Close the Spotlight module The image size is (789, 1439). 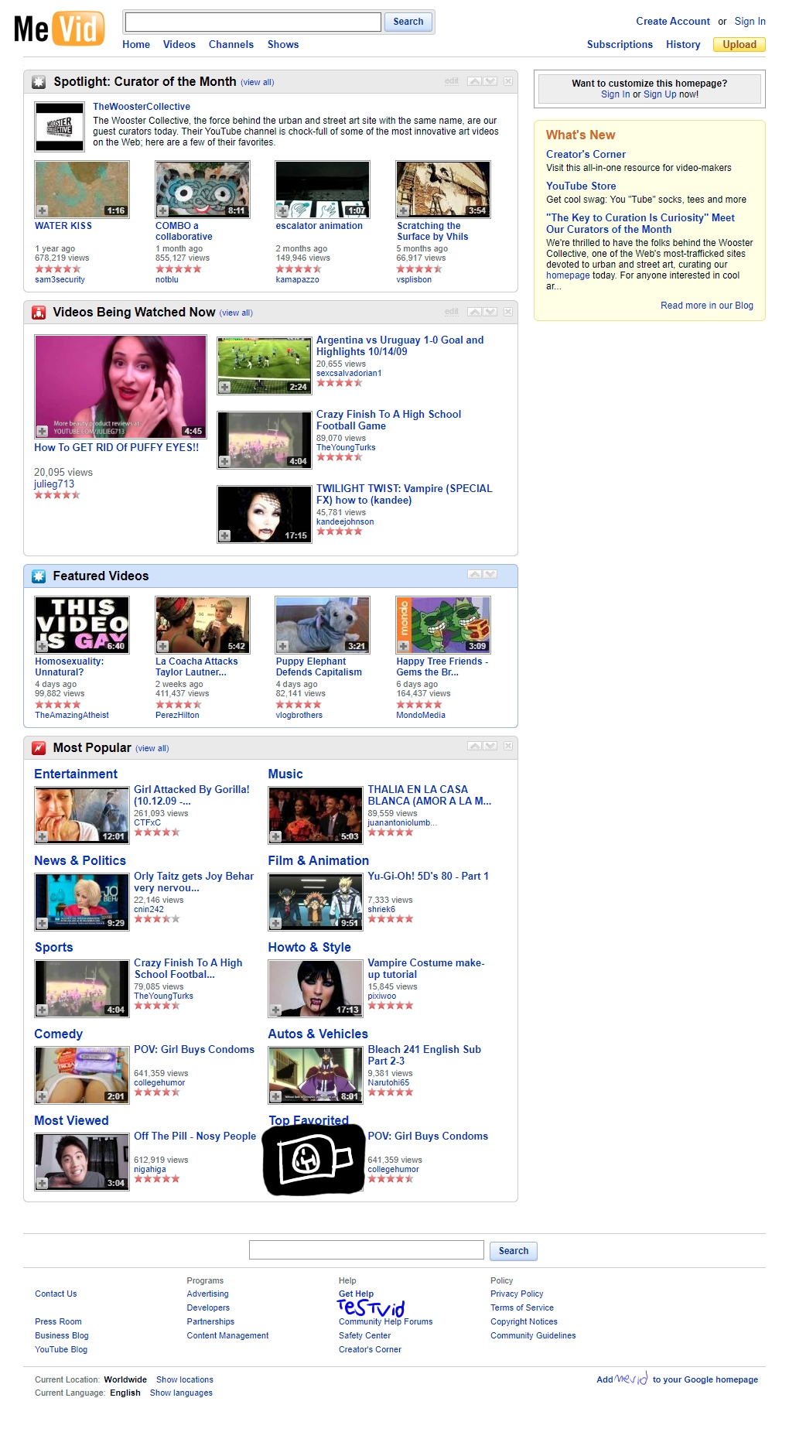(508, 81)
